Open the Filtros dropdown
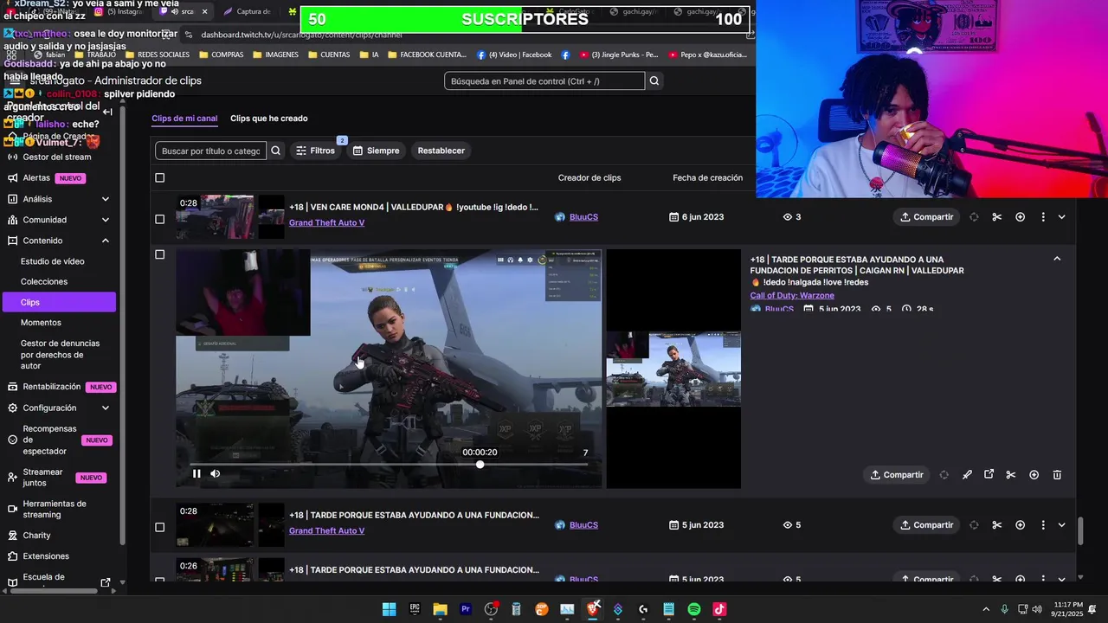 (x=315, y=151)
